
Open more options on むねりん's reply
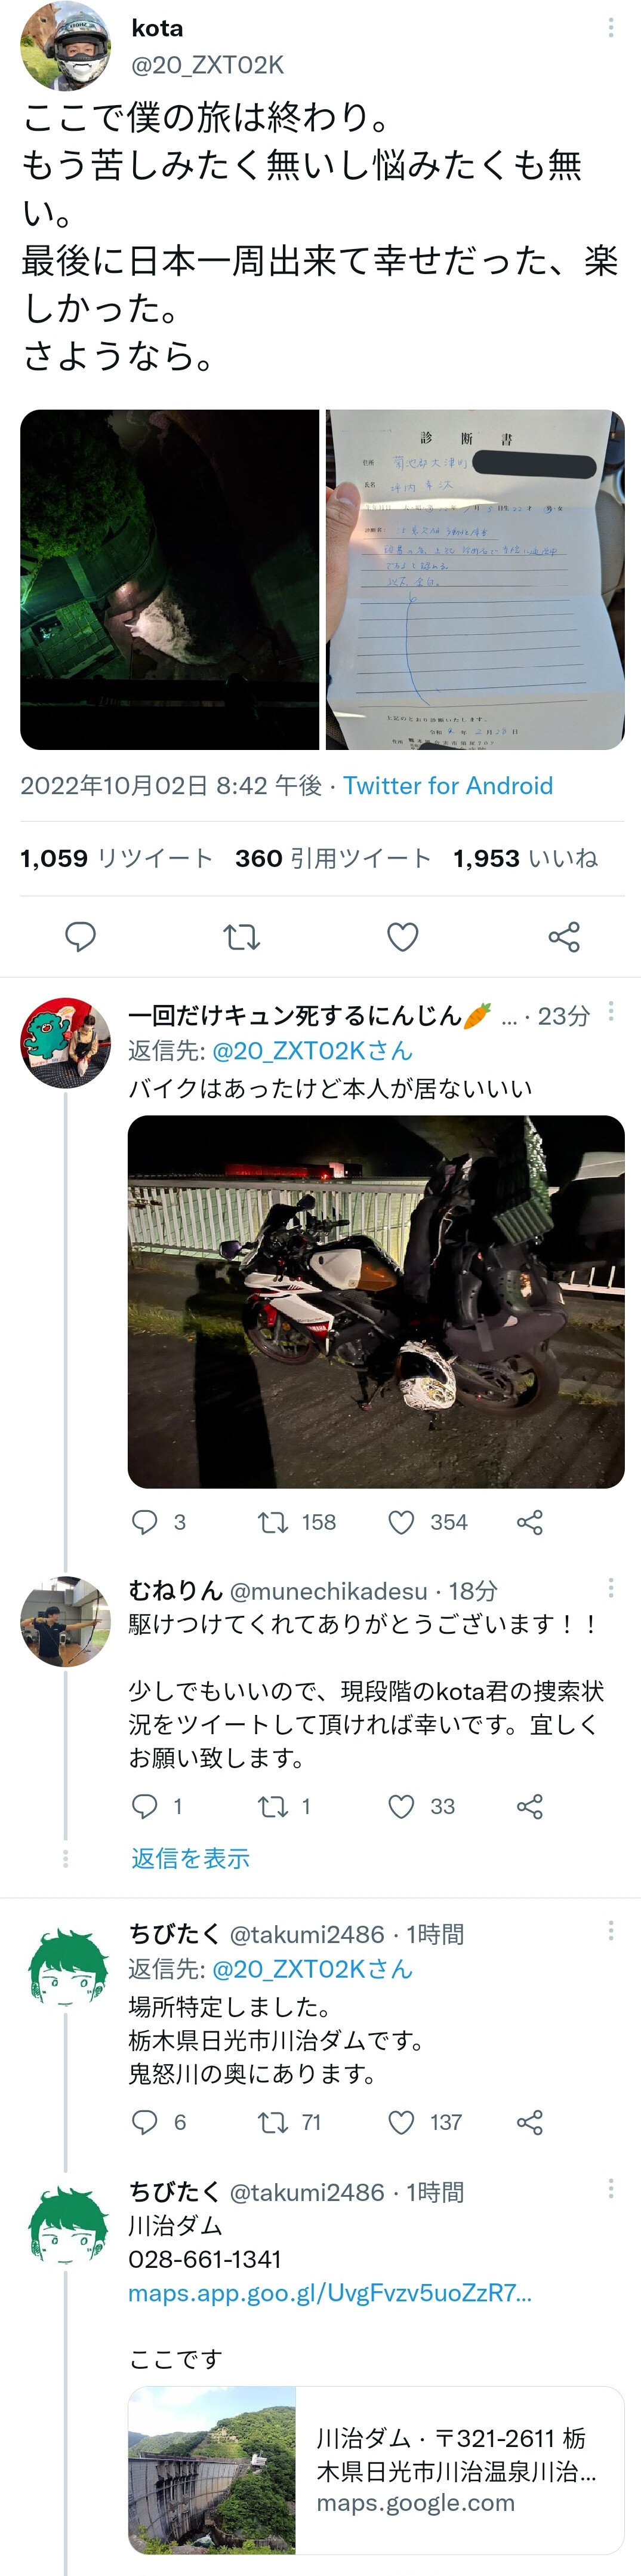(610, 1587)
